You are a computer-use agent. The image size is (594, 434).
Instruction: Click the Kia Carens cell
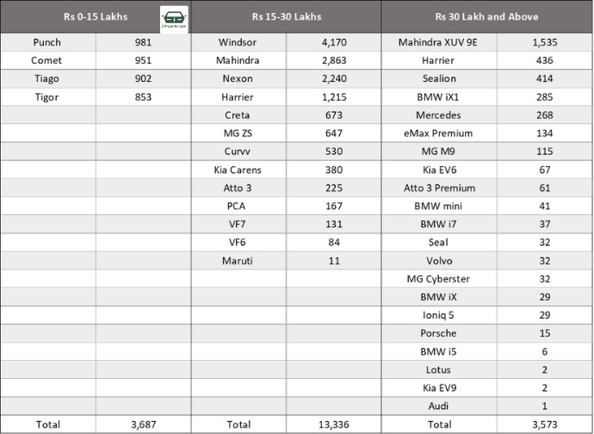[238, 170]
